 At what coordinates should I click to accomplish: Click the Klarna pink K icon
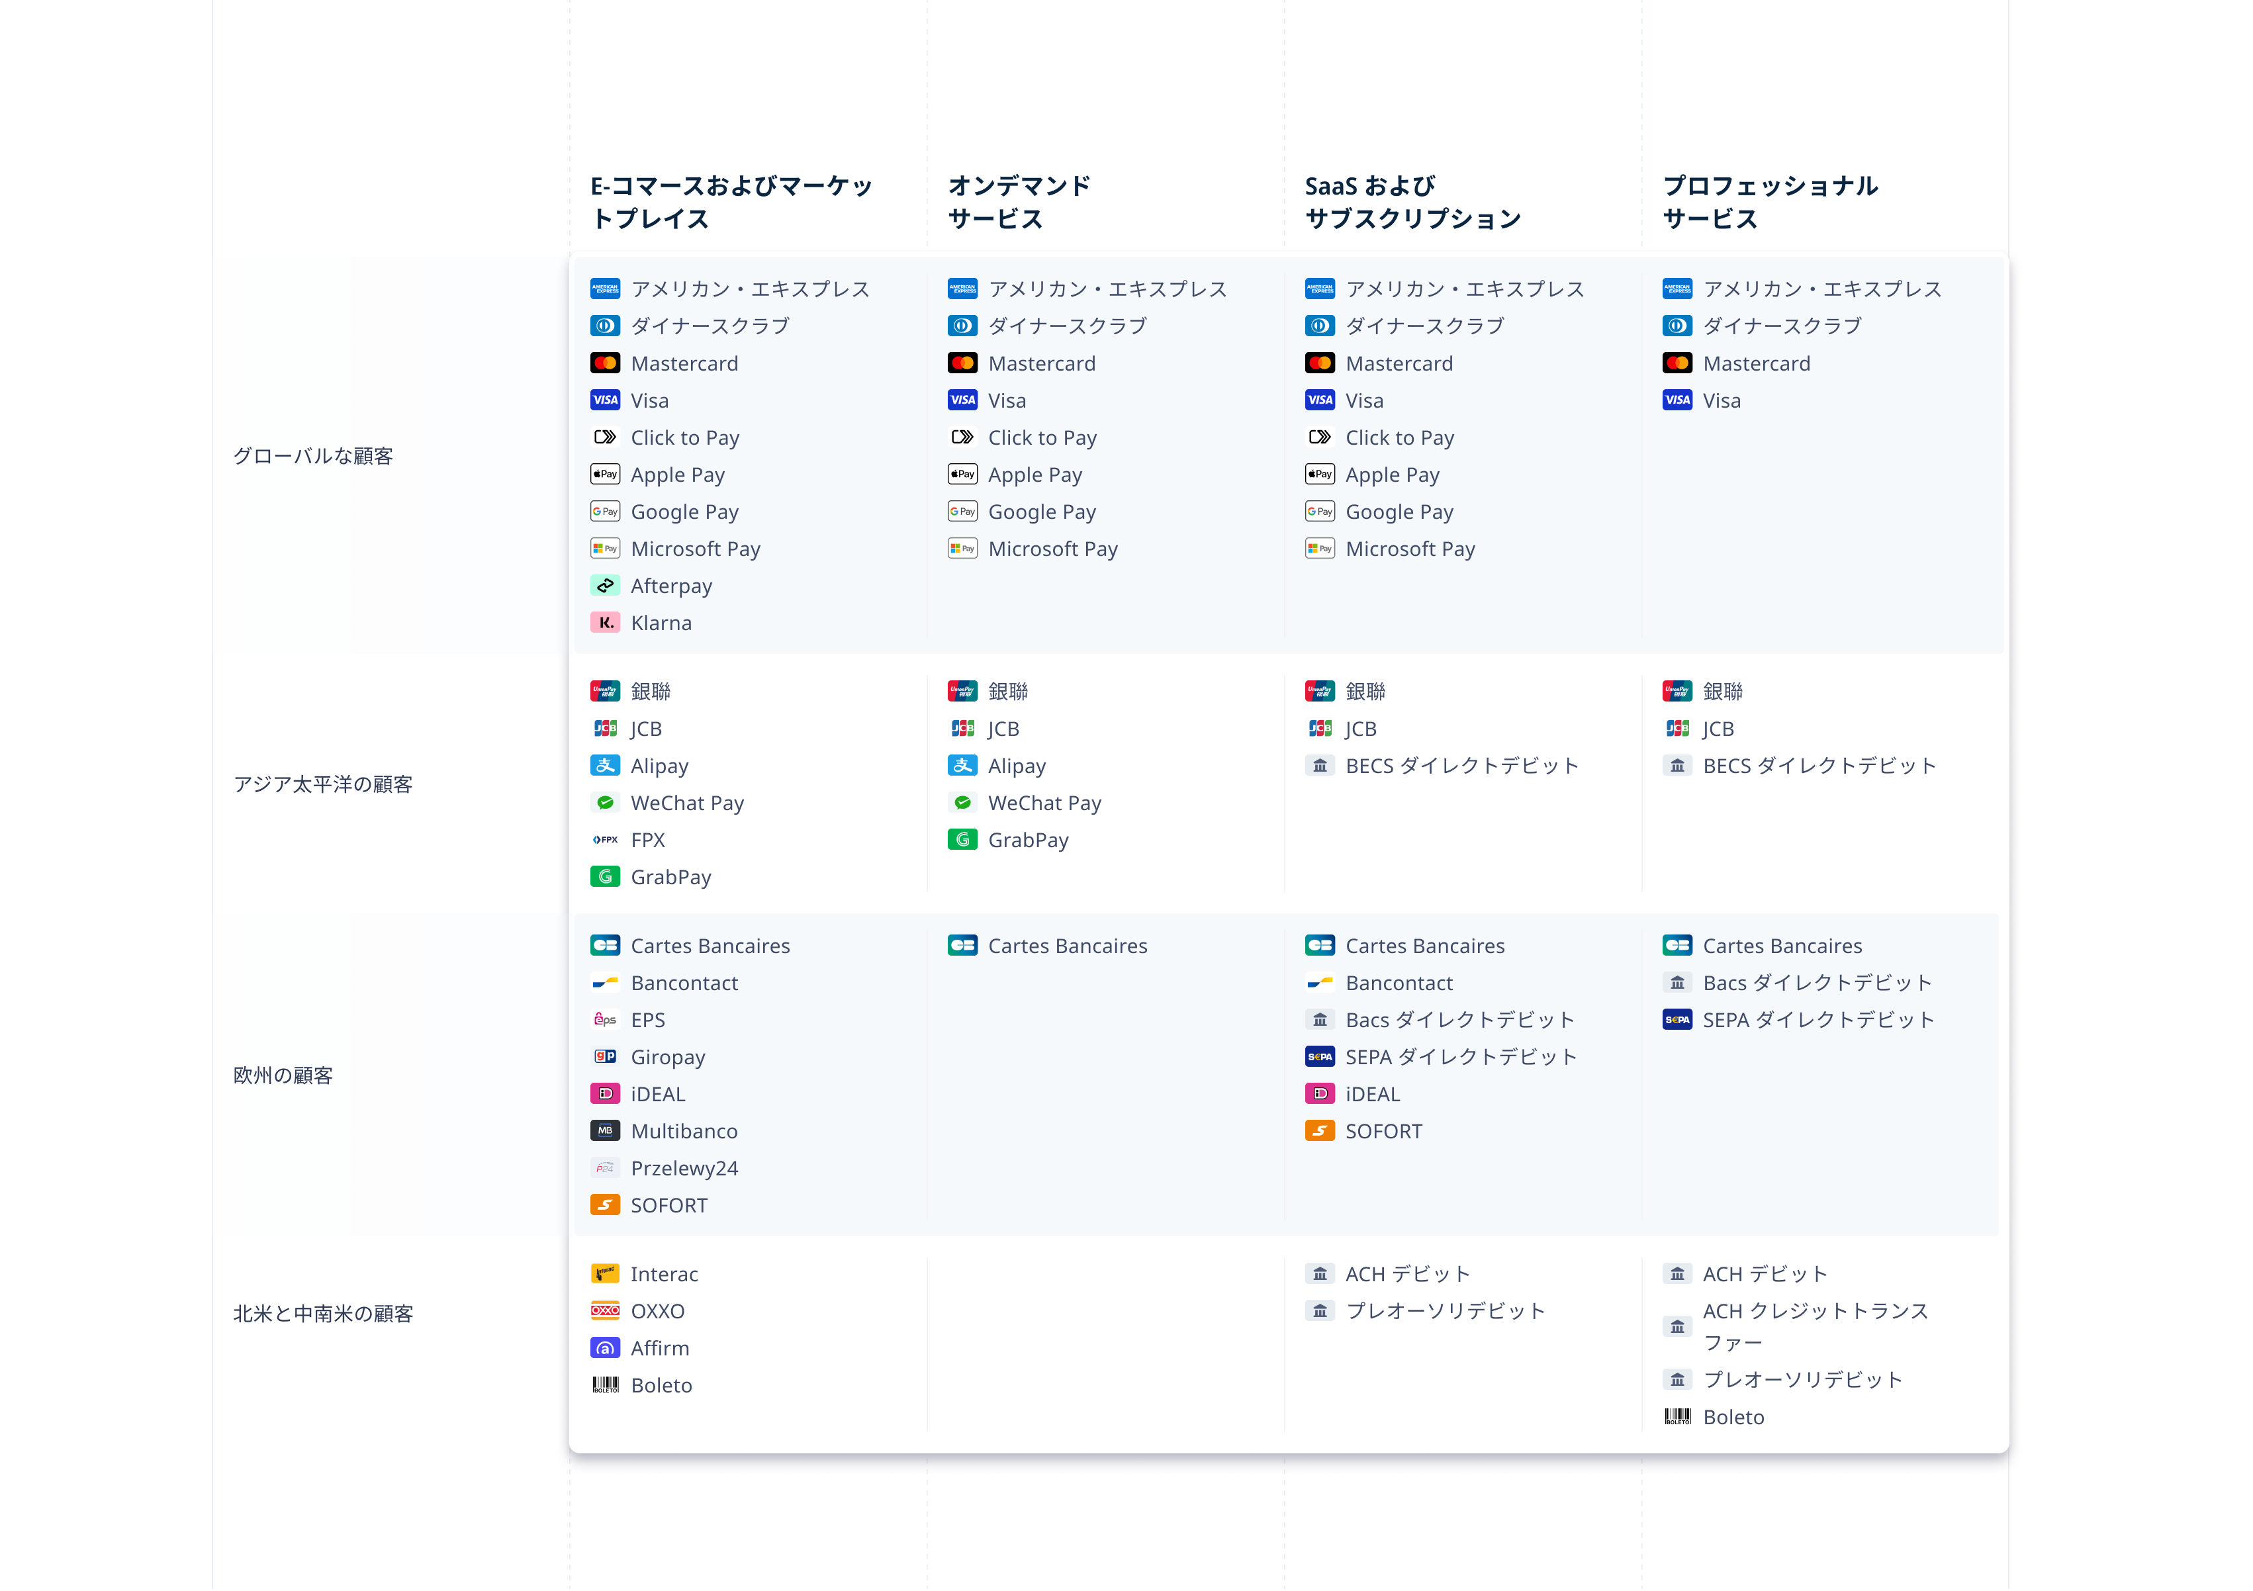(604, 623)
